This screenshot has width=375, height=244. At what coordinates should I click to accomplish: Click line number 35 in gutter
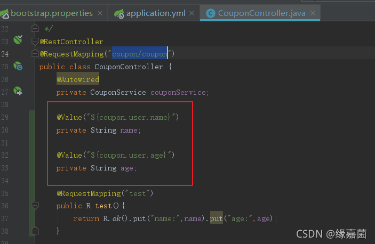[x=5, y=193]
